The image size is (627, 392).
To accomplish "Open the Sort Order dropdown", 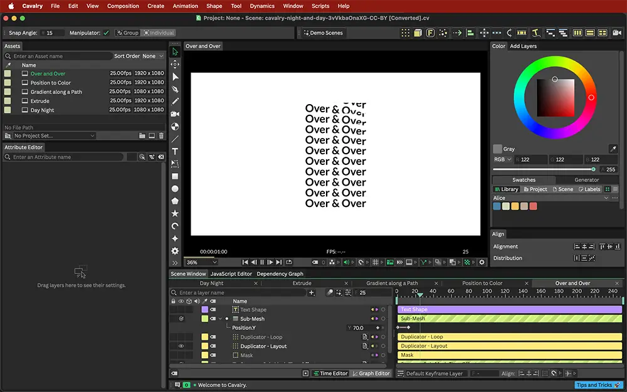I will [153, 56].
